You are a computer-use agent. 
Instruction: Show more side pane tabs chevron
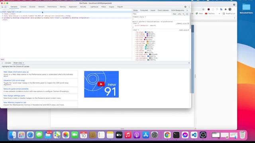pos(187,10)
